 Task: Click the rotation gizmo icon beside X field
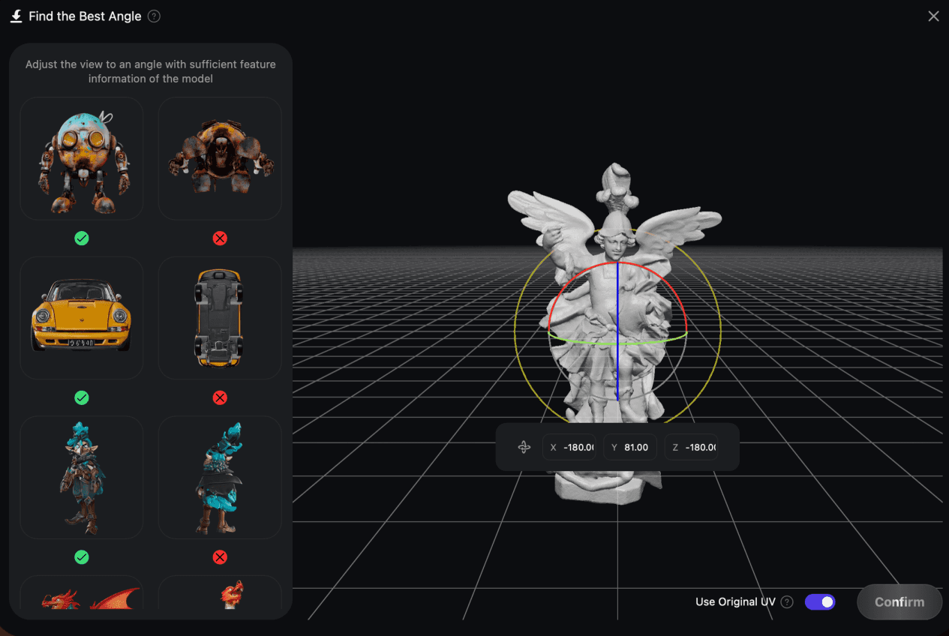(524, 448)
